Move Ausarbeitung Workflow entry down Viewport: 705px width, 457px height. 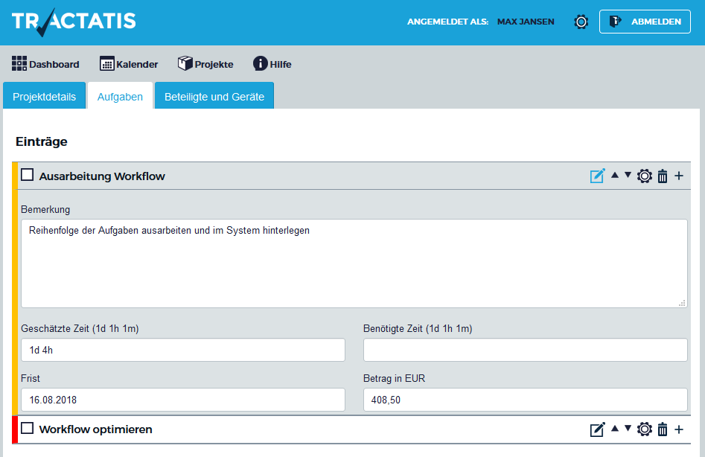[x=628, y=175]
